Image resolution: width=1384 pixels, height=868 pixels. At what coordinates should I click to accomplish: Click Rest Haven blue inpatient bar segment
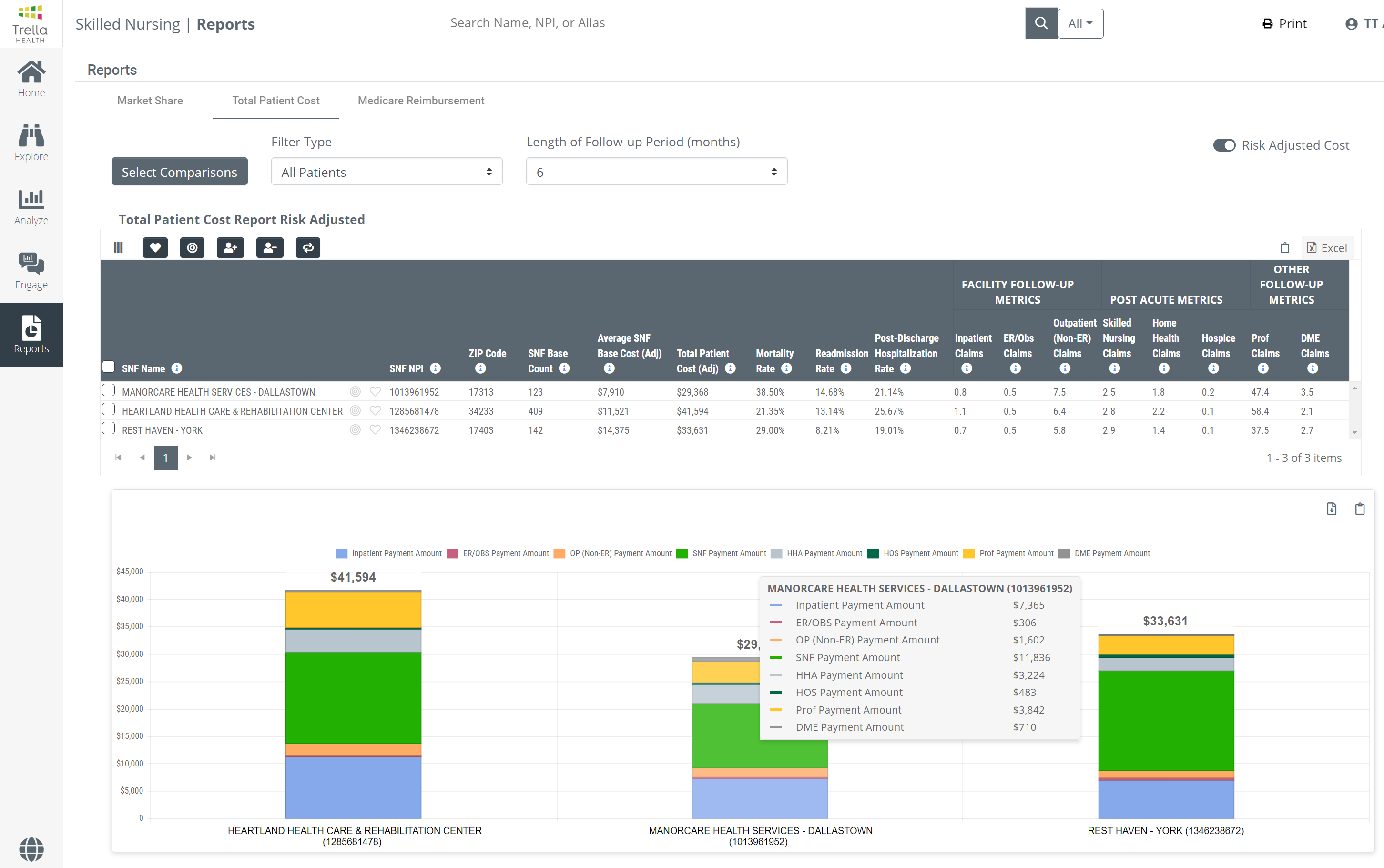point(1165,799)
